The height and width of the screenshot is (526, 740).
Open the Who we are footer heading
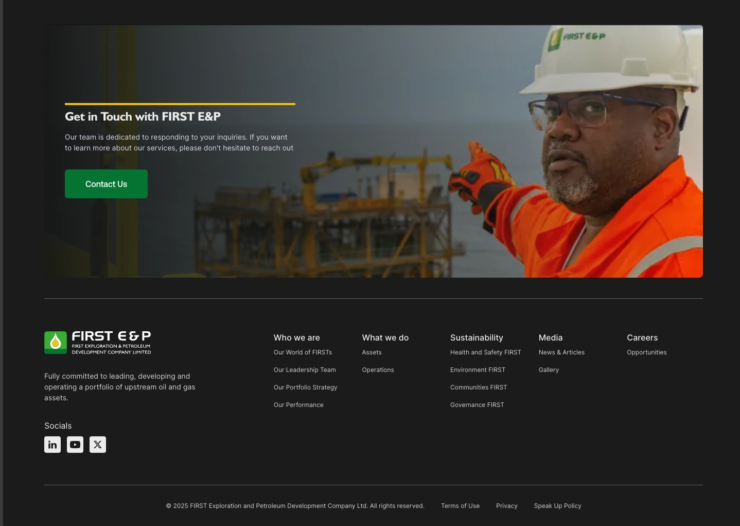click(297, 337)
